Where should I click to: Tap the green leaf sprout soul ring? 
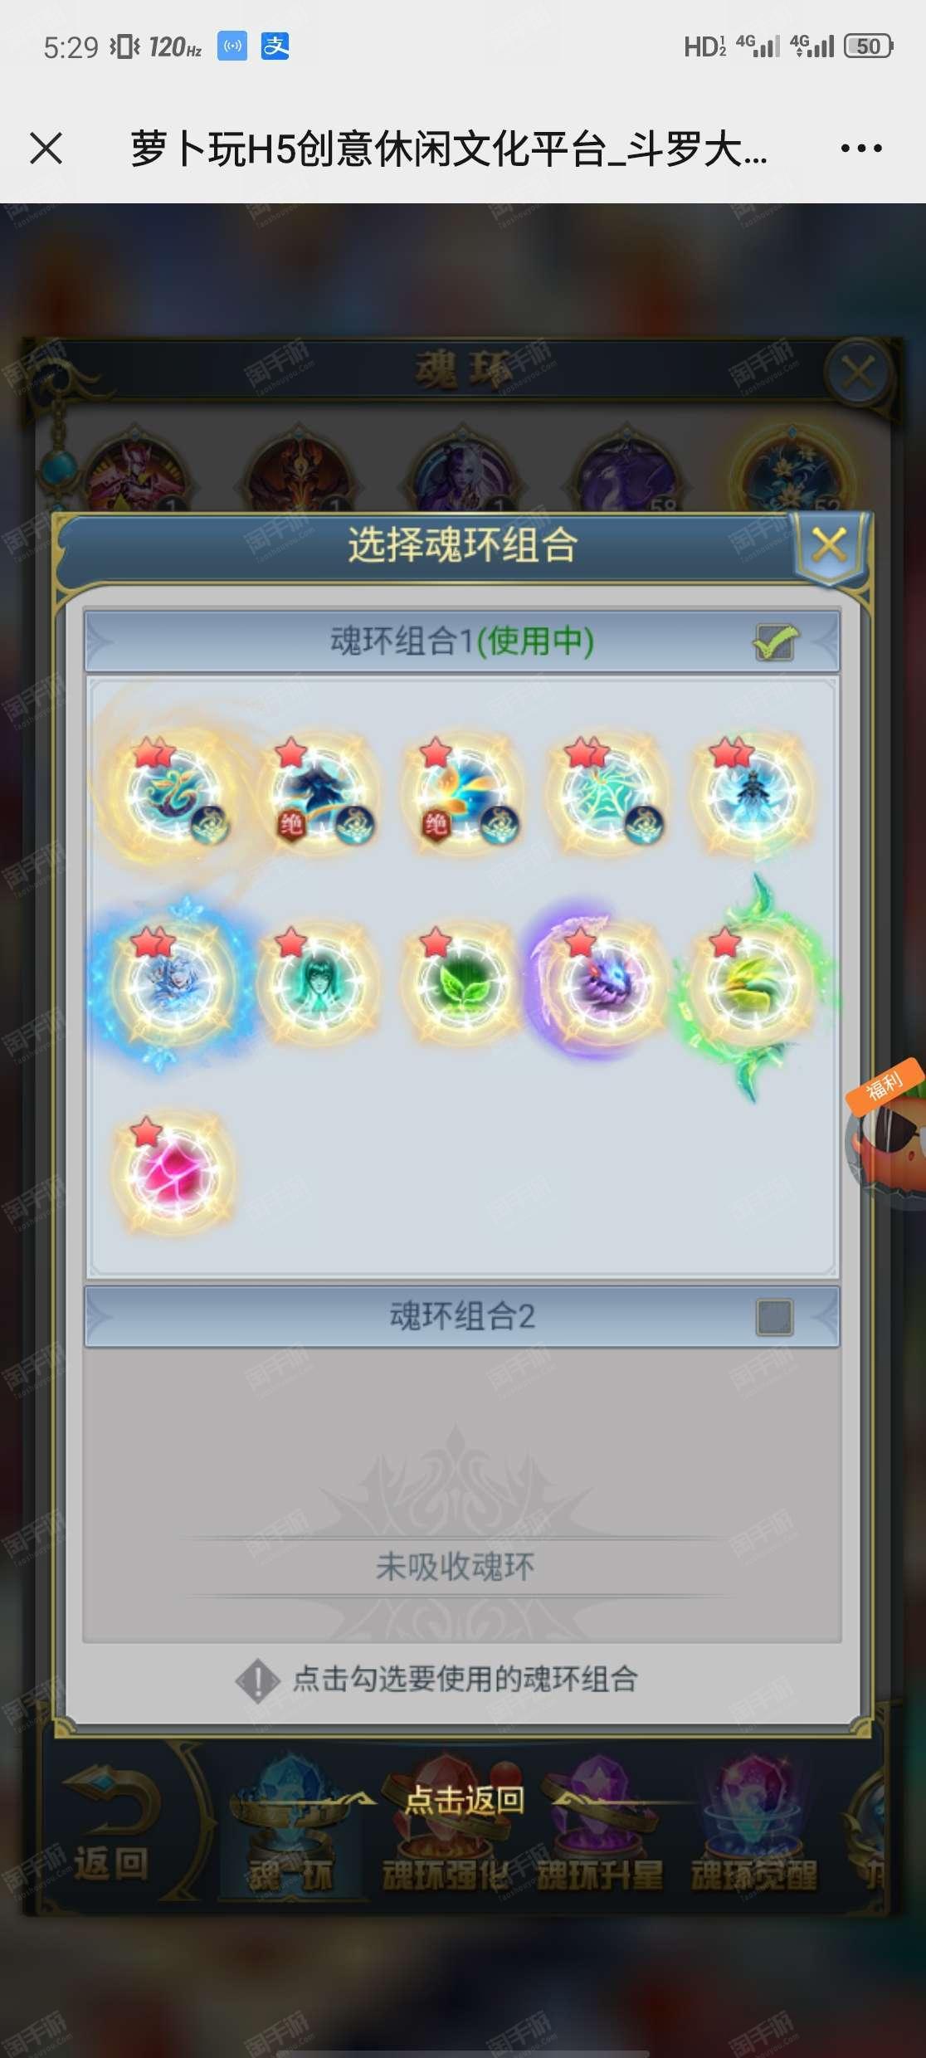click(461, 983)
